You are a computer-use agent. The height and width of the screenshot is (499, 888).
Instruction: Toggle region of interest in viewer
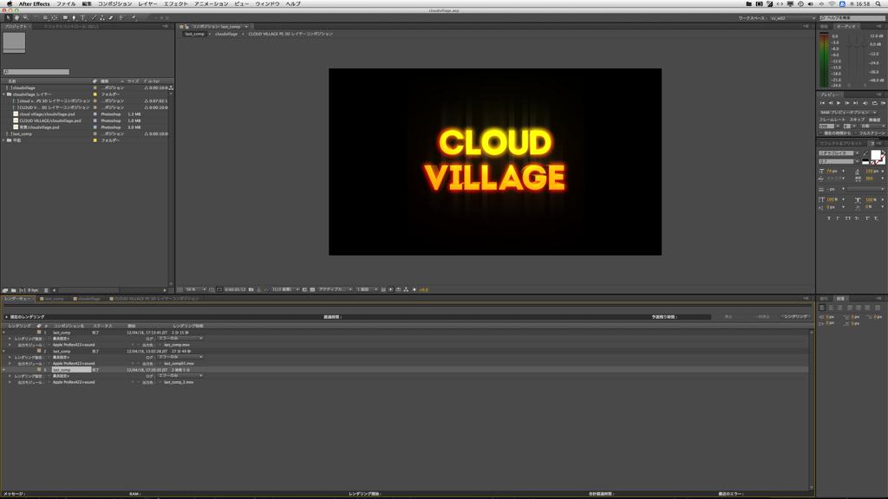click(304, 289)
